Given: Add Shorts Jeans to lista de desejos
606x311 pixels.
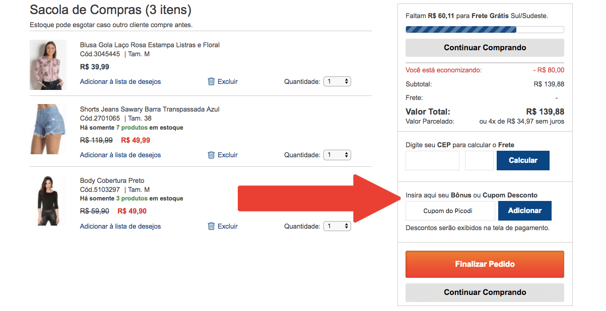Looking at the screenshot, I should click(120, 155).
